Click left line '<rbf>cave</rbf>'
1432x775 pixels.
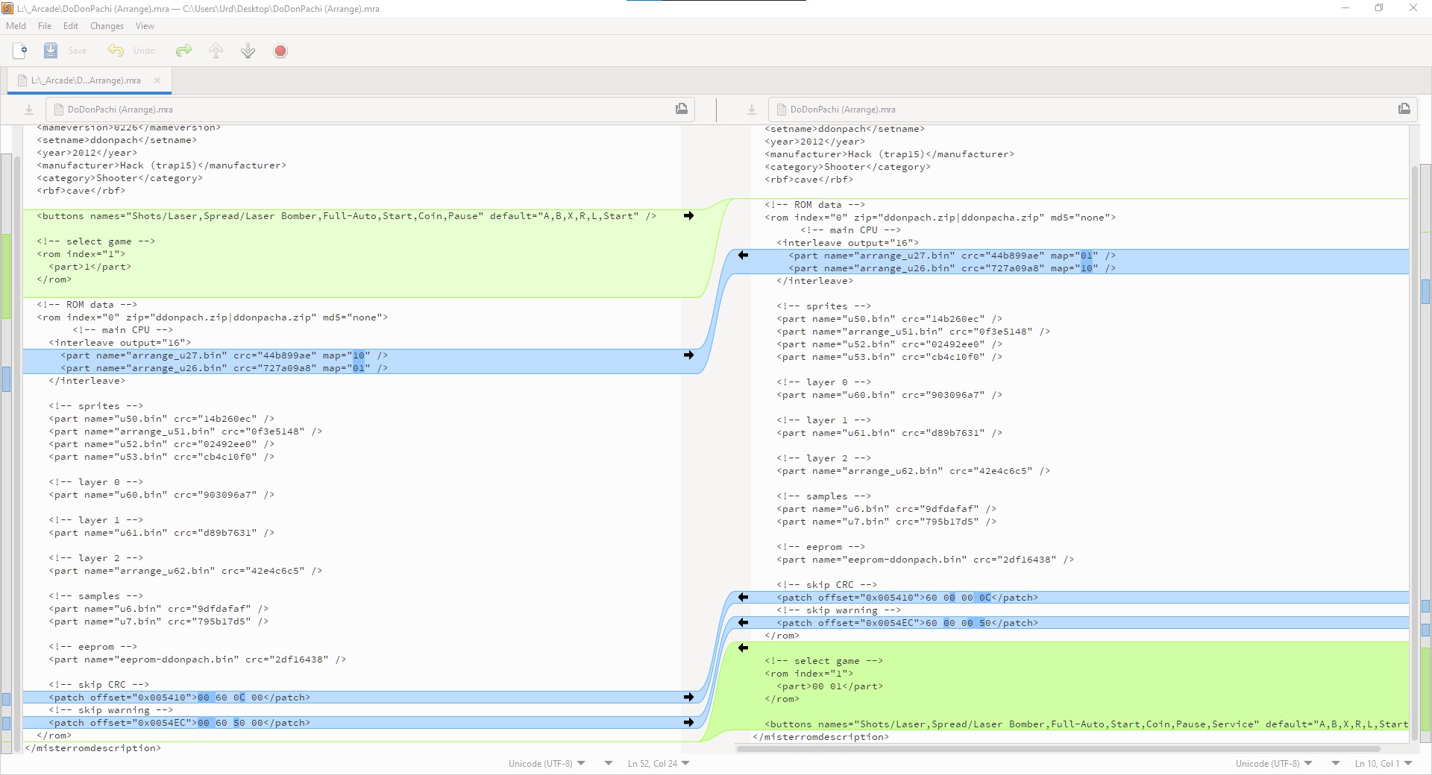click(81, 190)
